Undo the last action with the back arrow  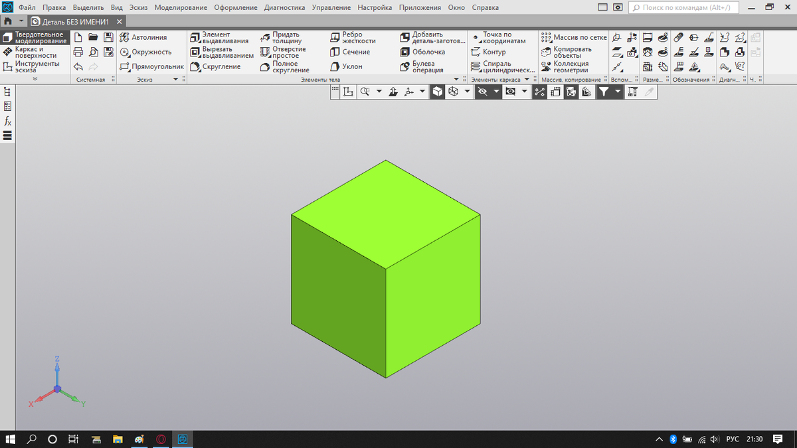[x=78, y=66]
